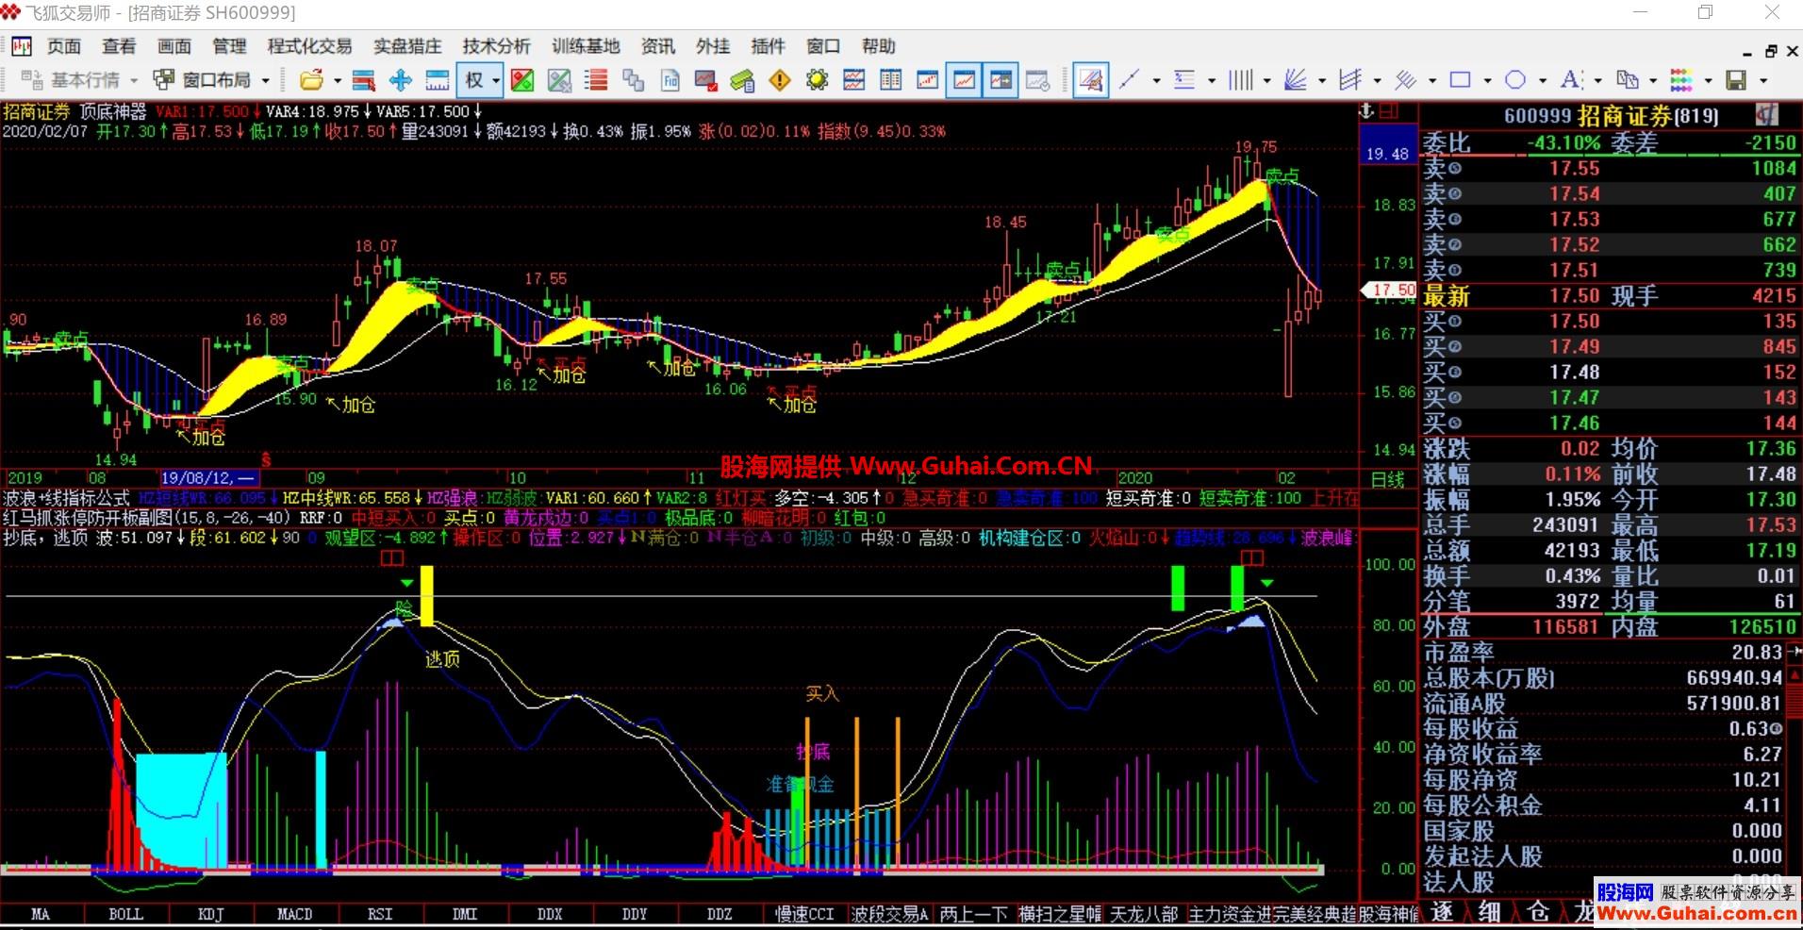Click the 19/08/12 date marker on timeline
Image resolution: width=1803 pixels, height=930 pixels.
point(209,478)
